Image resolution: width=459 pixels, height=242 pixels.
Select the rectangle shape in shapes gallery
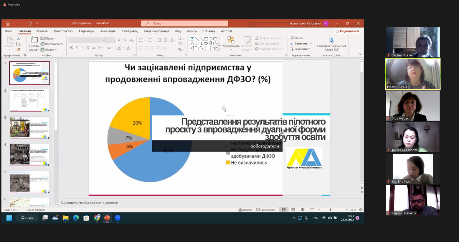(206, 39)
